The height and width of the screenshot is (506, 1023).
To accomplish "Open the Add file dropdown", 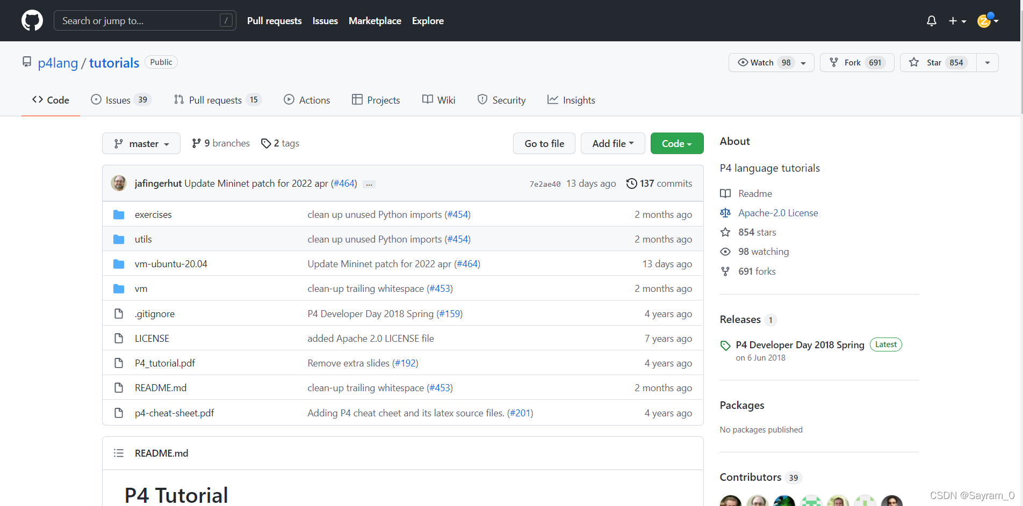I will [613, 143].
